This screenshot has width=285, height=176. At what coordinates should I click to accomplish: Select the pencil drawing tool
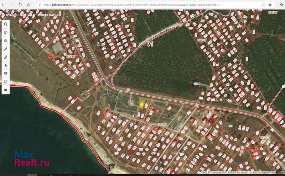(x=6, y=49)
